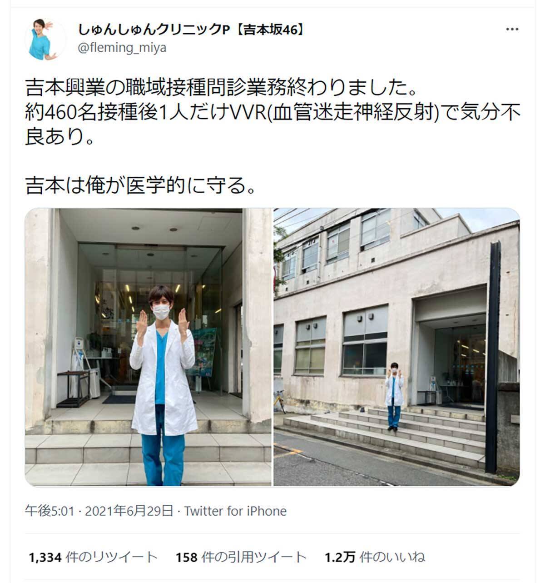Open the right photo of building exterior
545x583 pixels.
pos(396,347)
